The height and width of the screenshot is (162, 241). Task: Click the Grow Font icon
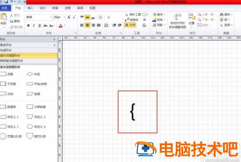pos(69,17)
